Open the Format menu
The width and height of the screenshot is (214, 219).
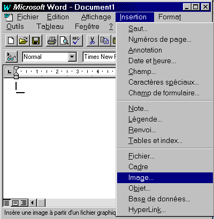[170, 17]
